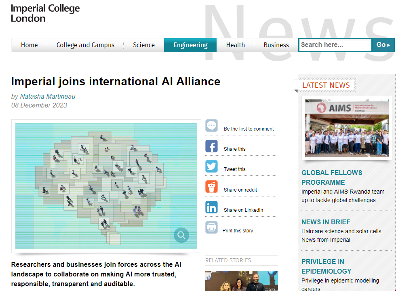396x291 pixels.
Task: Click the comment speech bubble icon
Action: [211, 126]
